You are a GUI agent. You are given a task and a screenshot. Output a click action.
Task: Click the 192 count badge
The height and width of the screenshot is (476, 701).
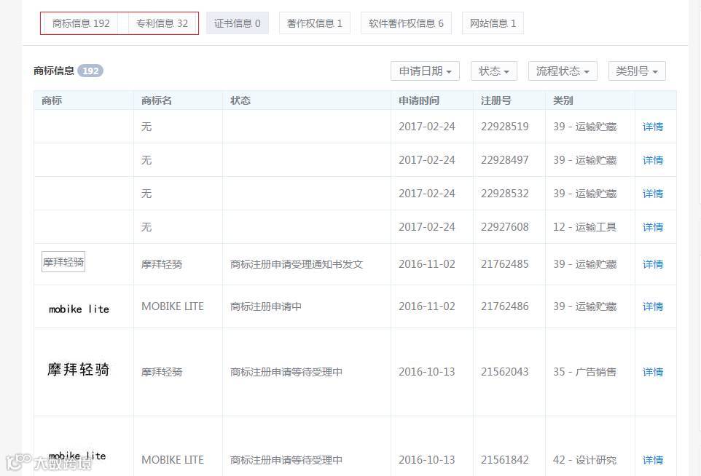(90, 71)
